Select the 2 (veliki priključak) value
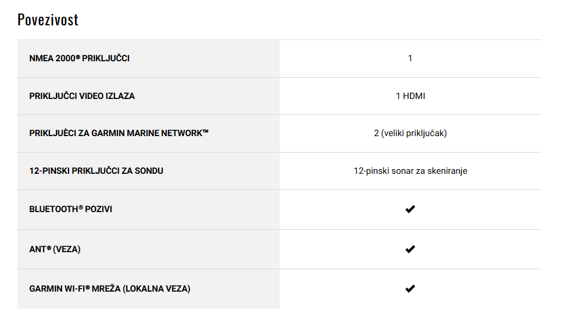Viewport: 561px width, 327px height. coord(411,133)
